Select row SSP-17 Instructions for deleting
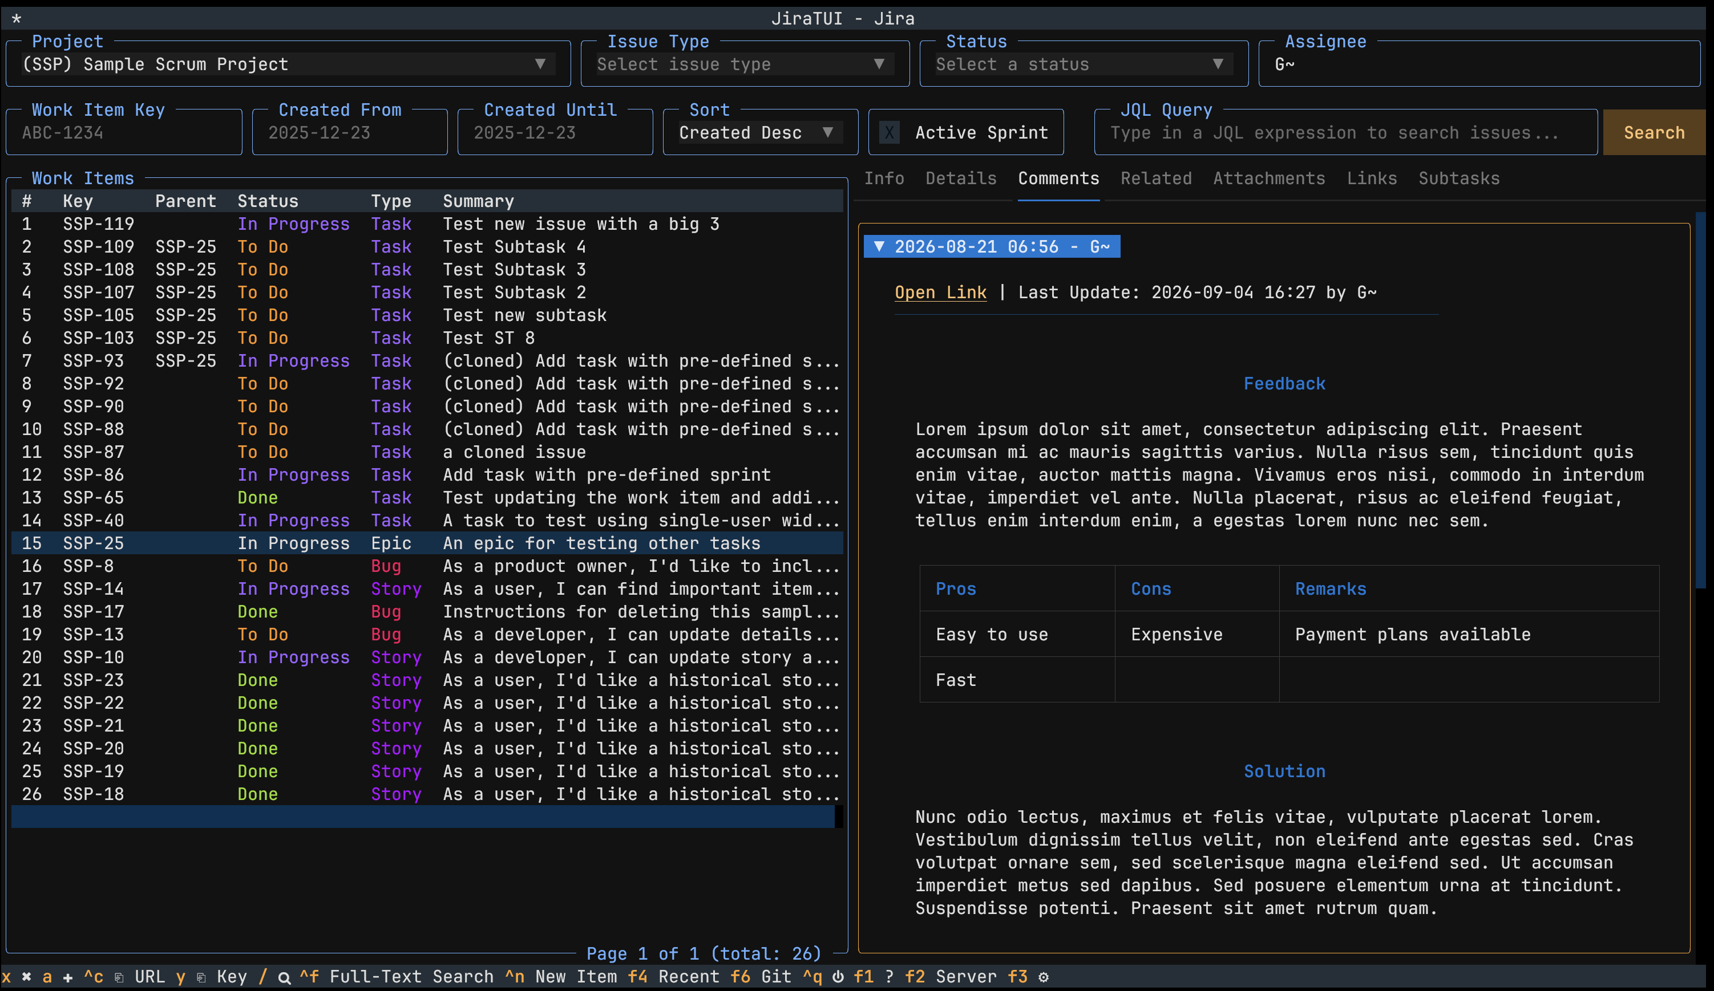The image size is (1714, 991). coord(427,612)
